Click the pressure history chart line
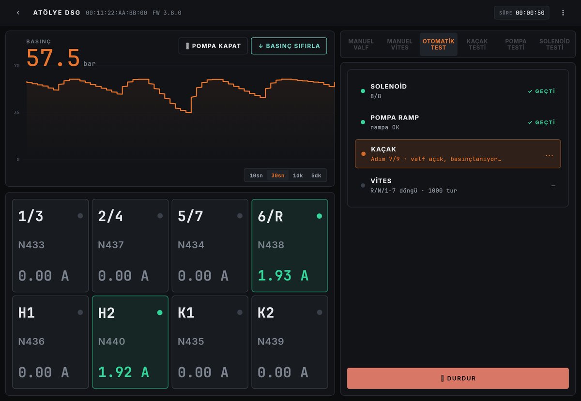This screenshot has width=581, height=401. (180, 95)
